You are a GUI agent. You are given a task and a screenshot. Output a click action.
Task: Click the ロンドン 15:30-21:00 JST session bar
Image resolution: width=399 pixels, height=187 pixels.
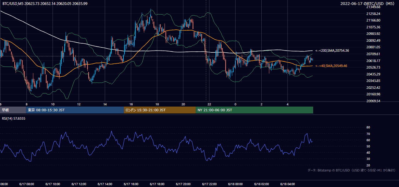(x=160, y=110)
